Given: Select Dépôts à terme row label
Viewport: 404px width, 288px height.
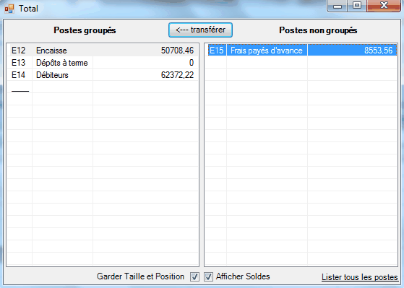Looking at the screenshot, I should click(x=62, y=63).
